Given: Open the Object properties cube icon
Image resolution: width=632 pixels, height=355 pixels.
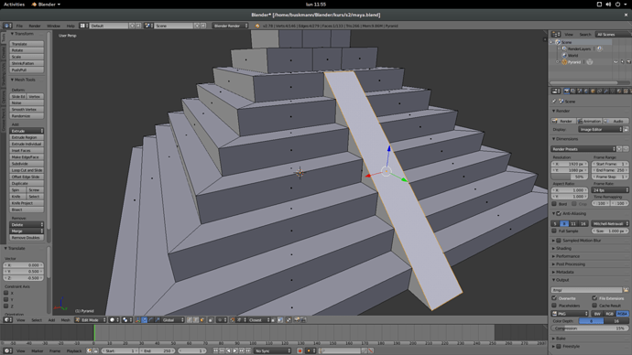Looking at the screenshot, I should 593,91.
